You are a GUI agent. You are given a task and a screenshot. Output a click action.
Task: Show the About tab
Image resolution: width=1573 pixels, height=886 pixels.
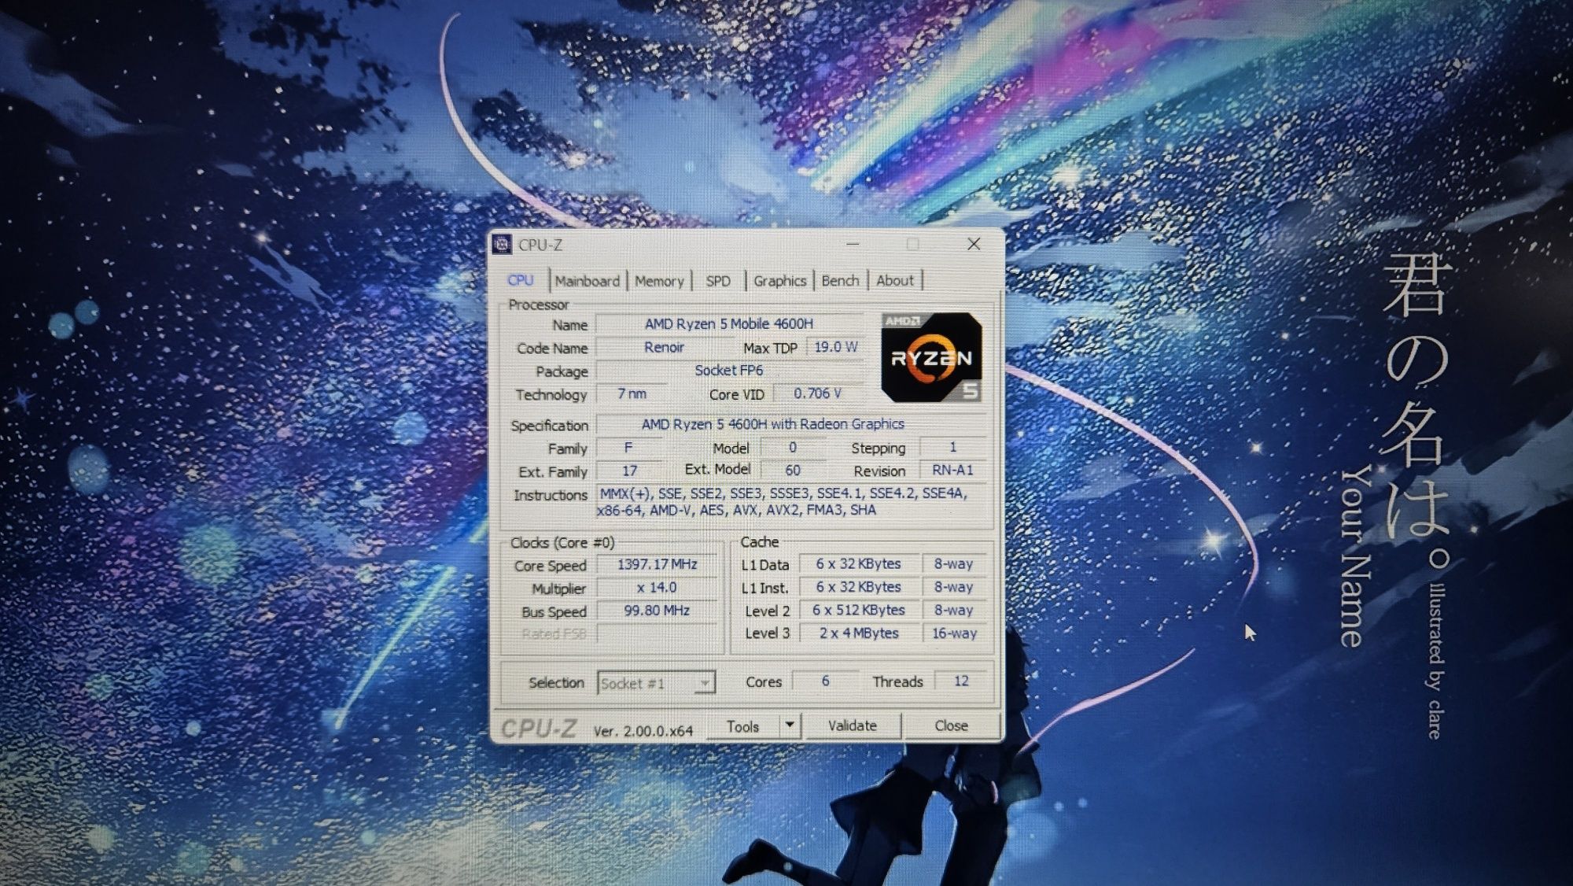[x=895, y=281]
